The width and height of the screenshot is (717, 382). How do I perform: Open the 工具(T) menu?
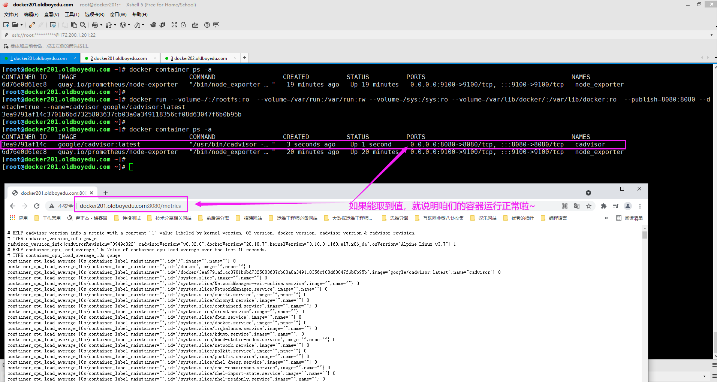pyautogui.click(x=72, y=15)
